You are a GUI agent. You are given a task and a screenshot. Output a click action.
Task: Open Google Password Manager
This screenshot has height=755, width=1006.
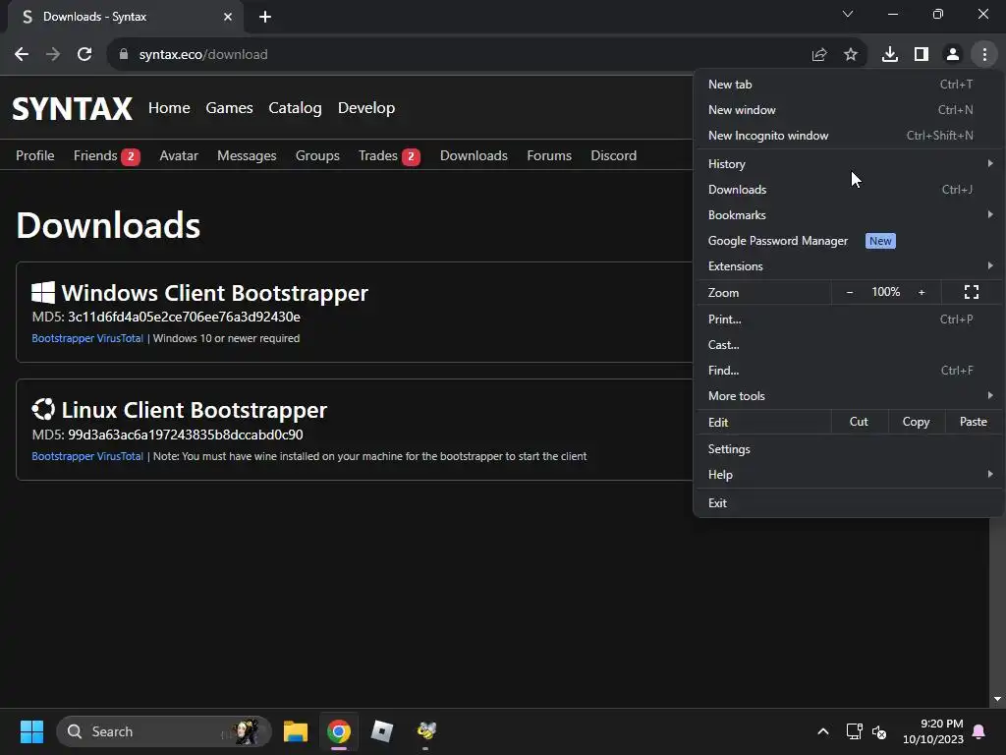(849, 241)
